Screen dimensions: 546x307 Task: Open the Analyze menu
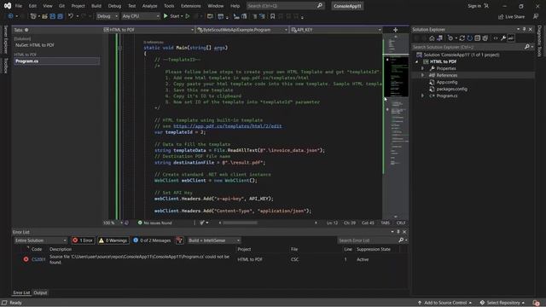coord(149,6)
